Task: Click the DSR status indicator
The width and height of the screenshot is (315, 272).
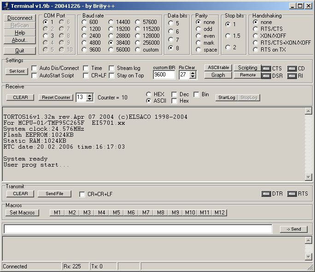Action: 266,76
